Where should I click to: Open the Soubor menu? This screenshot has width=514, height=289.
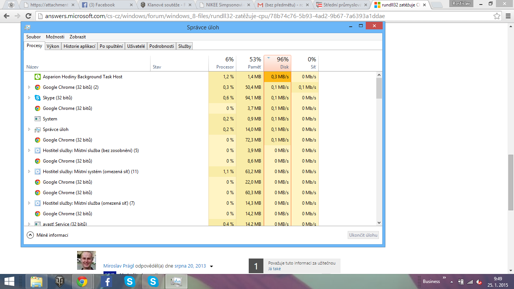click(33, 37)
